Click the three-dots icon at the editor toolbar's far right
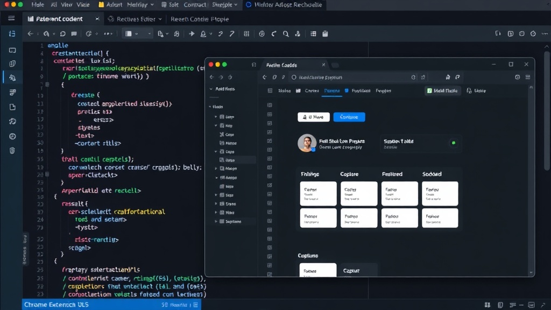This screenshot has width=551, height=310. click(545, 34)
